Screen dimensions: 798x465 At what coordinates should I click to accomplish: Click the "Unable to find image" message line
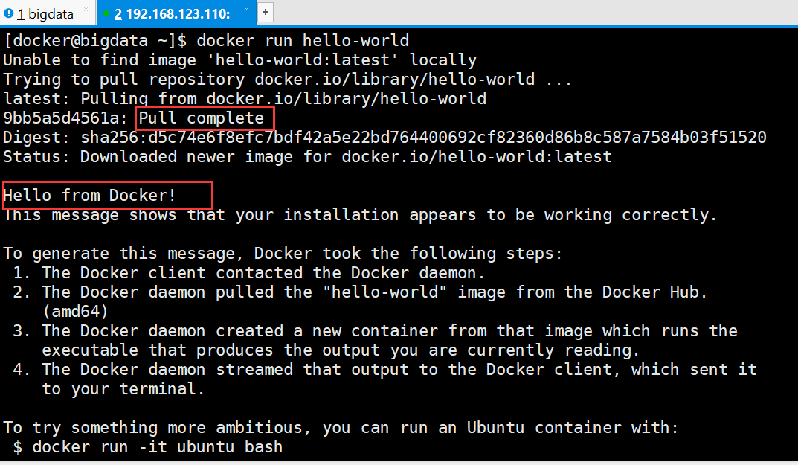(239, 60)
